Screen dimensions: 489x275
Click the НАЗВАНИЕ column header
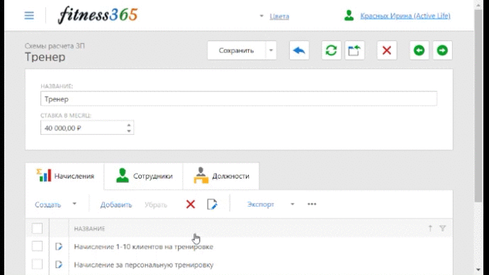click(x=89, y=229)
